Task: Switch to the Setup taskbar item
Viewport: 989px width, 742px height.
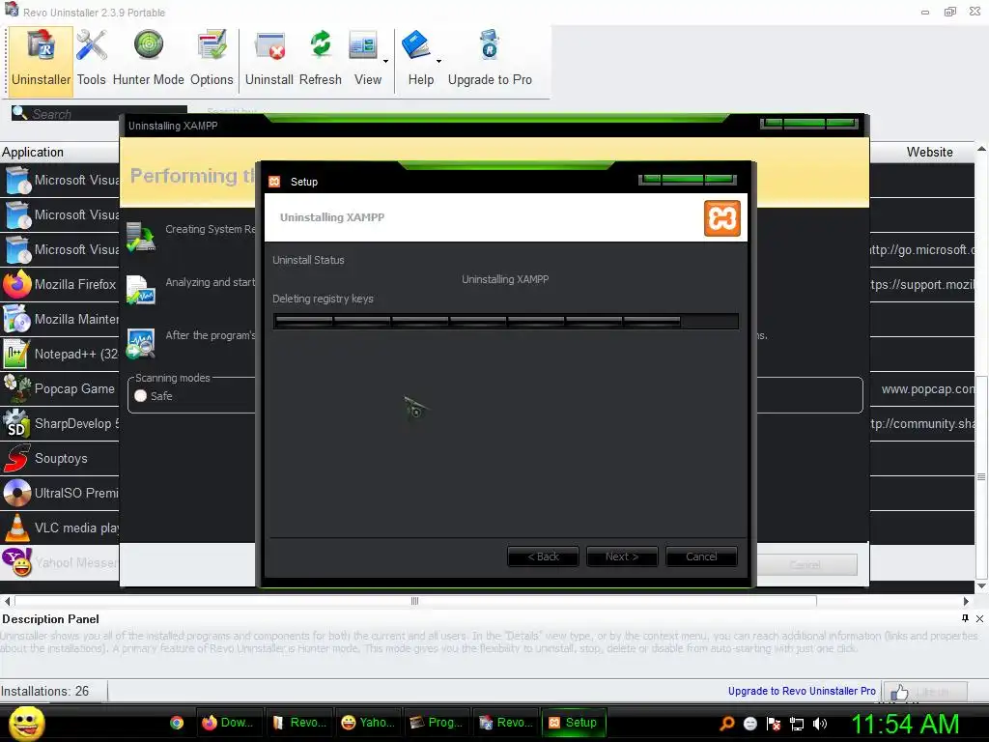Action: tap(573, 723)
